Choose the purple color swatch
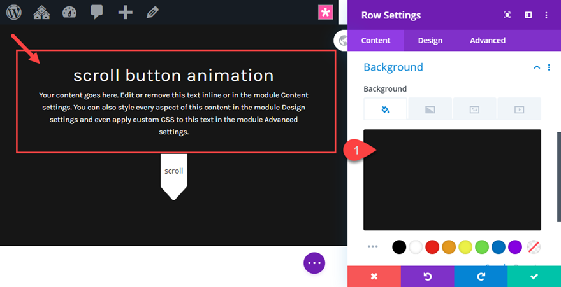The width and height of the screenshot is (561, 287). pos(515,247)
